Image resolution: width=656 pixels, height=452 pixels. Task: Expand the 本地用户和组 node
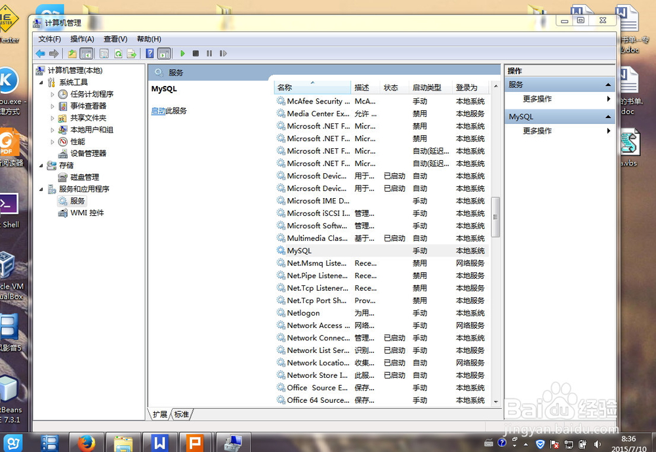pyautogui.click(x=52, y=130)
